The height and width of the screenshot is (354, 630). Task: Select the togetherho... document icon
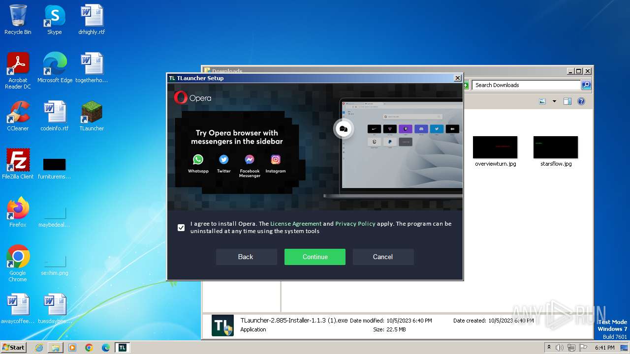[92, 68]
